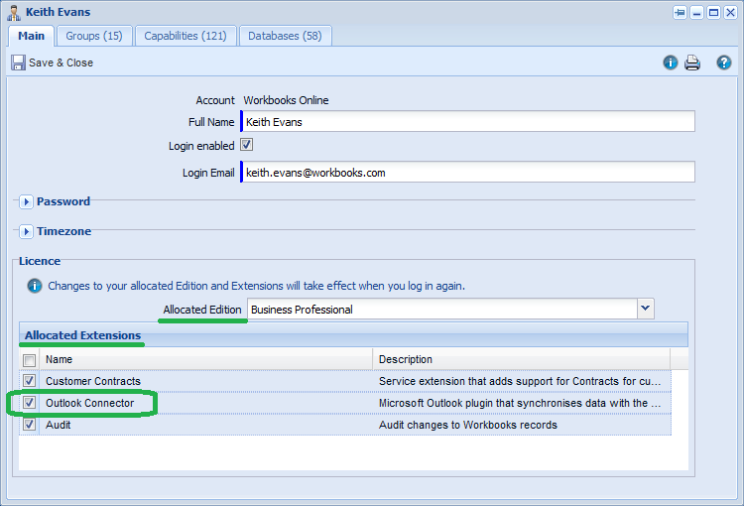
Task: Expand the Password section
Action: click(26, 201)
